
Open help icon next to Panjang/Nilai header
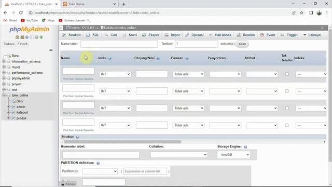click(x=158, y=58)
